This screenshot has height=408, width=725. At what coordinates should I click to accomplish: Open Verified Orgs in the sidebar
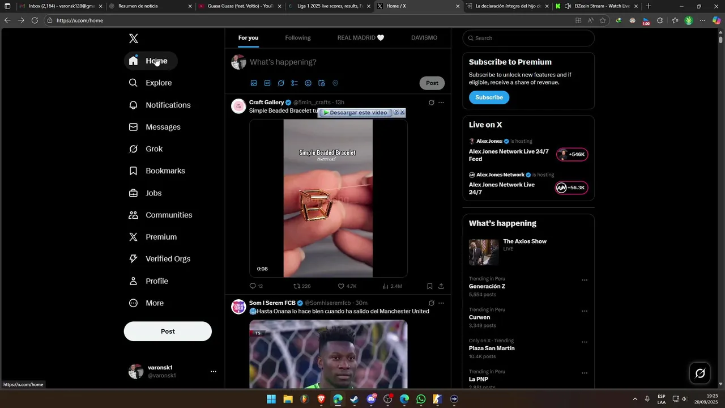[x=160, y=258]
